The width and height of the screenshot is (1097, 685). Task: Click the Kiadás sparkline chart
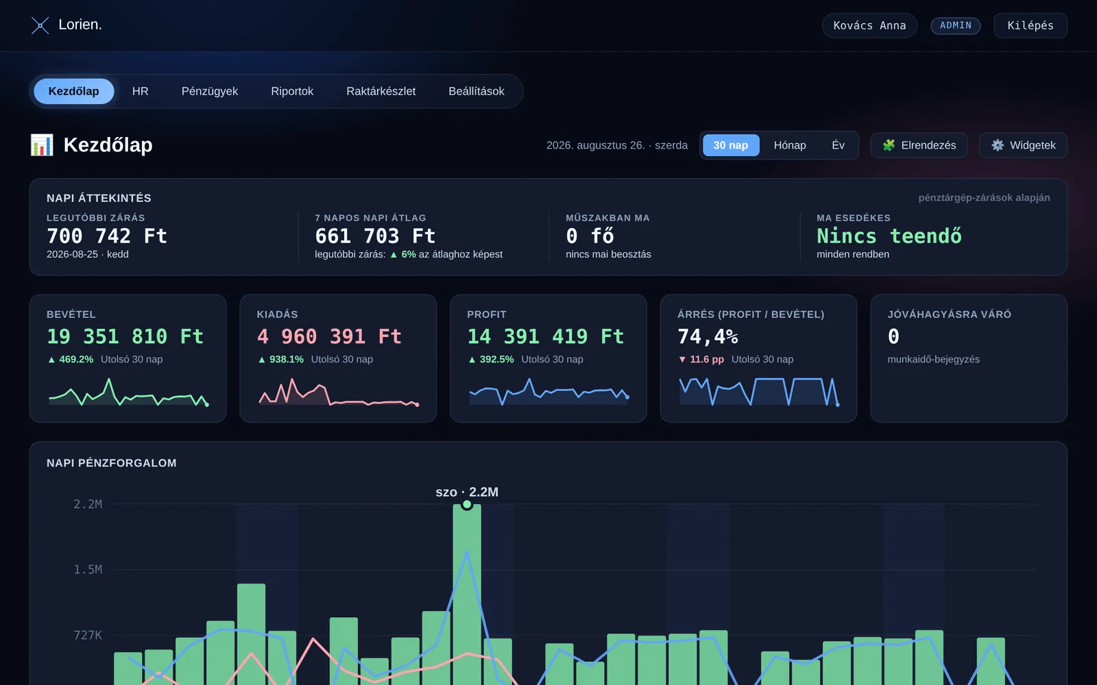click(338, 392)
